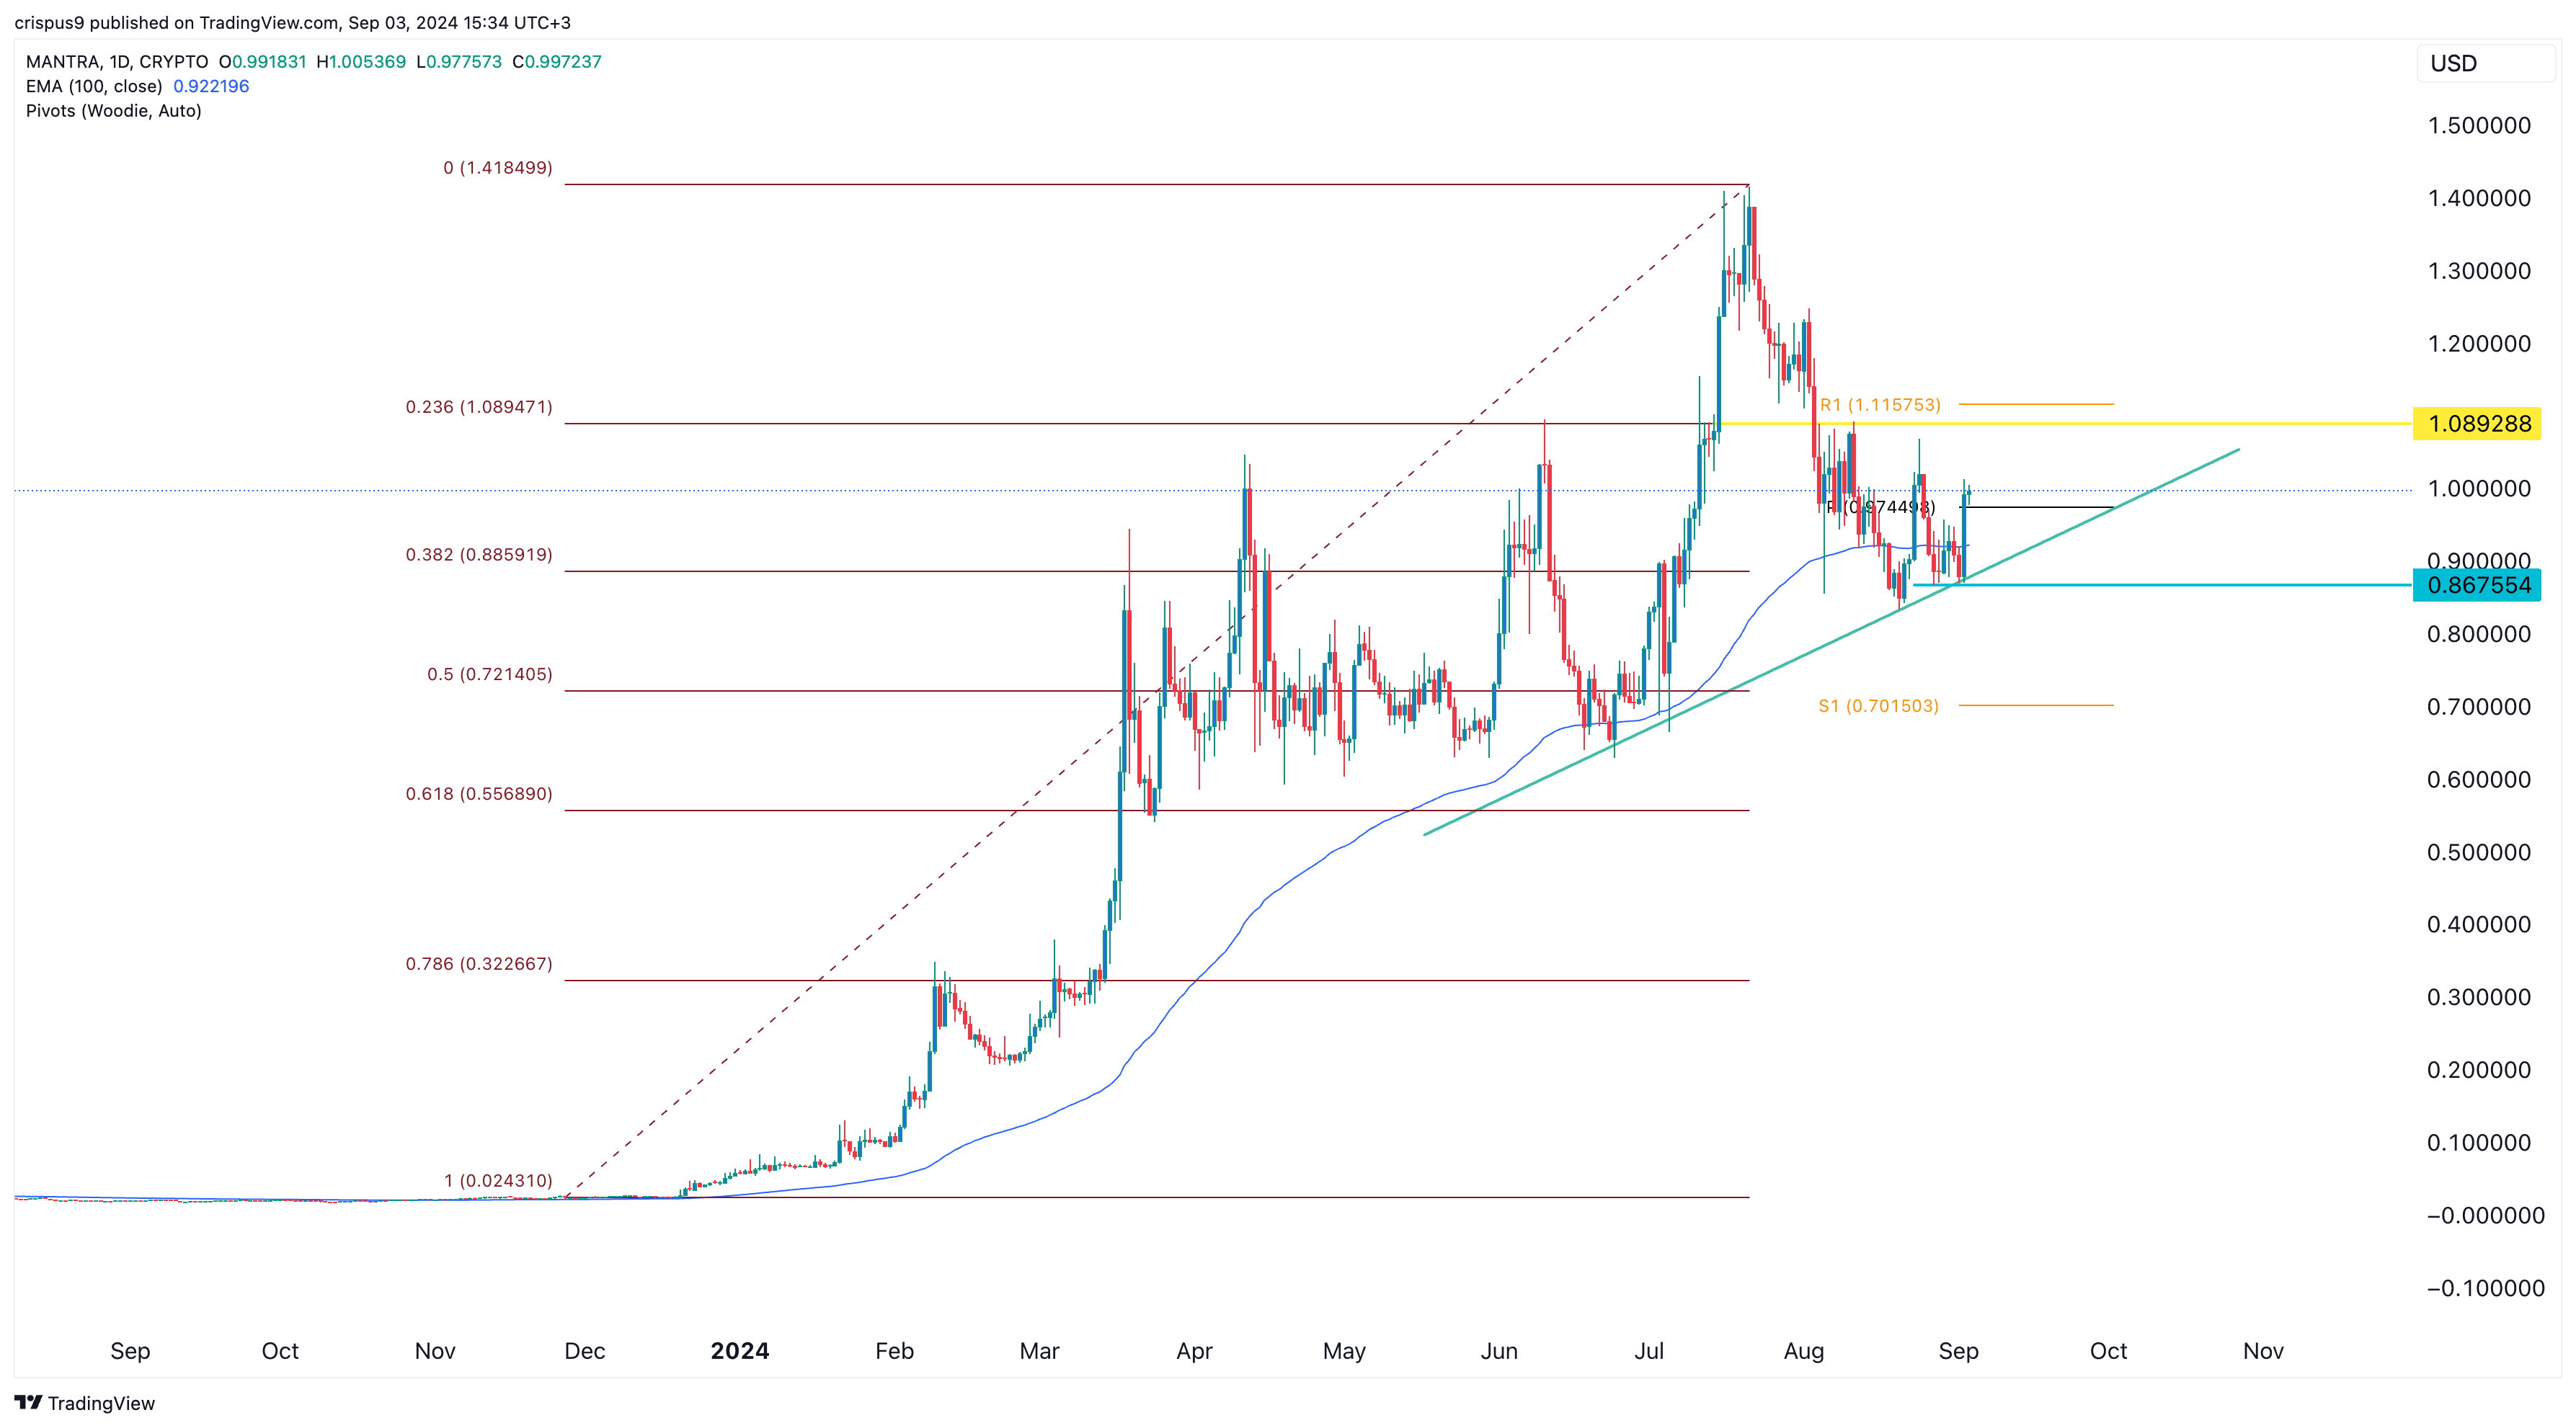Click the 0 (1.418499) Fibonacci label
Image resolution: width=2576 pixels, height=1428 pixels.
point(498,167)
